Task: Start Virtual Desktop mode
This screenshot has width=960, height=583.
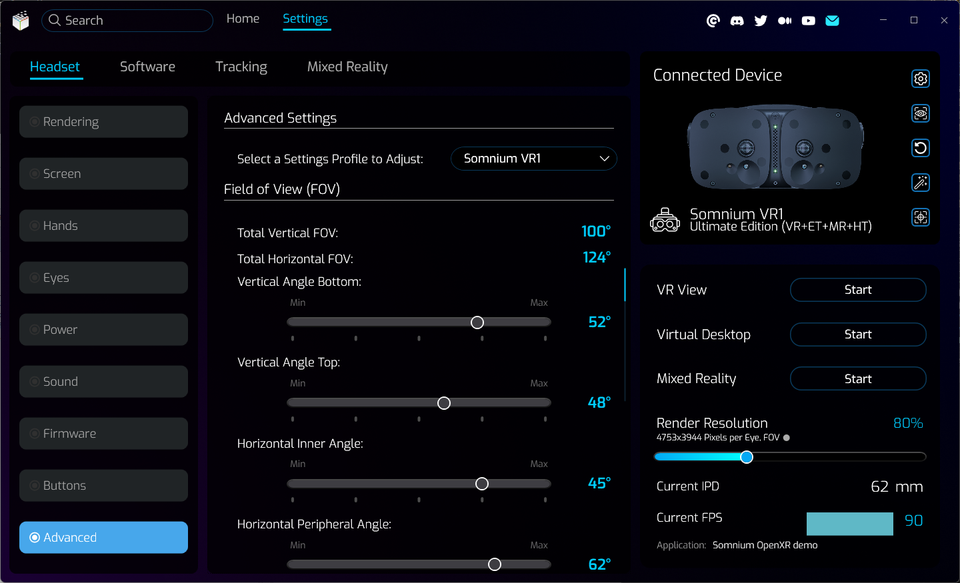Action: tap(857, 334)
